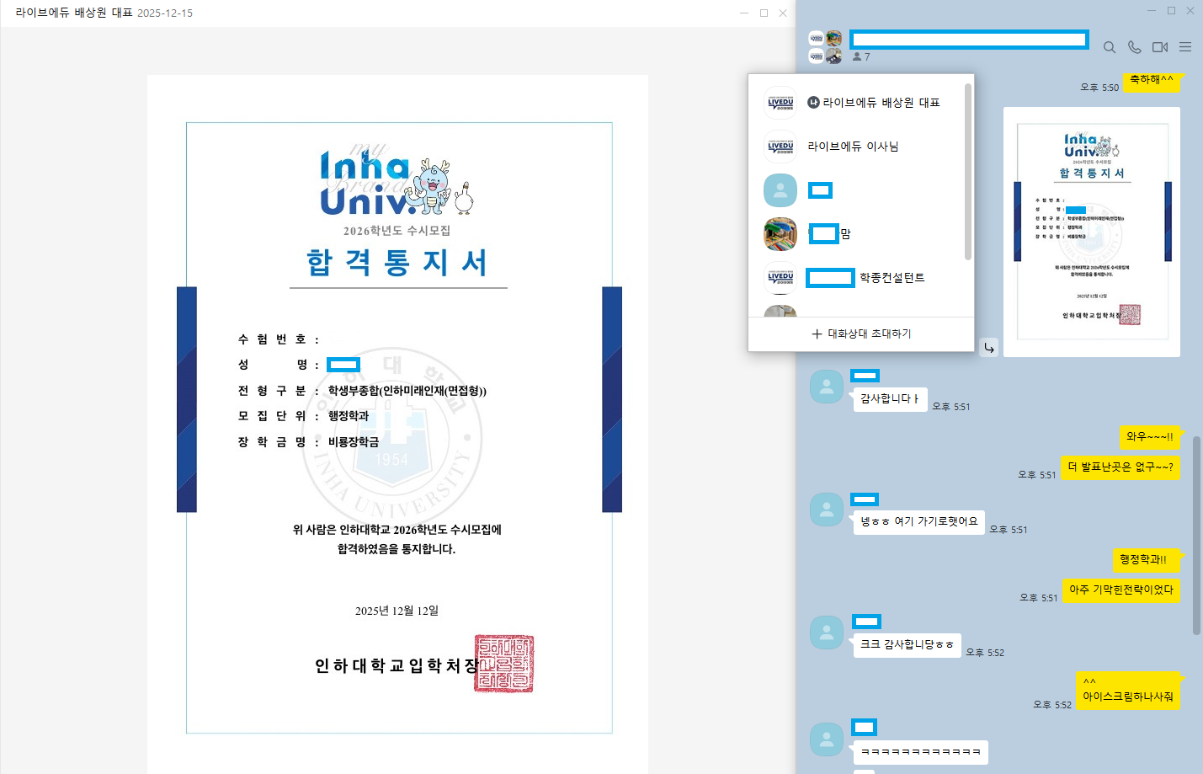Click the red official seal in image viewer
The height and width of the screenshot is (774, 1203).
tap(503, 664)
